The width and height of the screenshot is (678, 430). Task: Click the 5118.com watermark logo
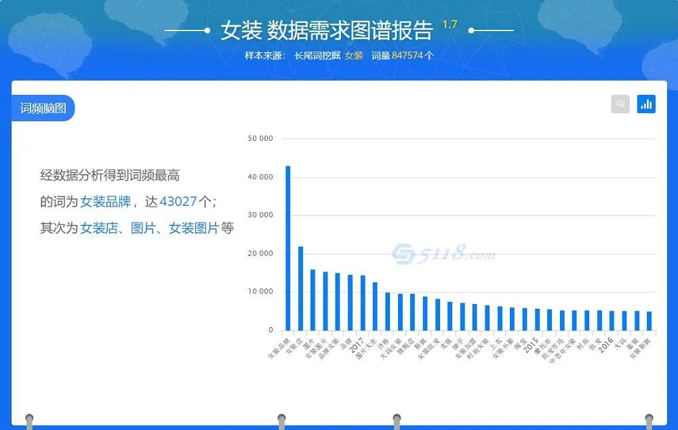(443, 255)
